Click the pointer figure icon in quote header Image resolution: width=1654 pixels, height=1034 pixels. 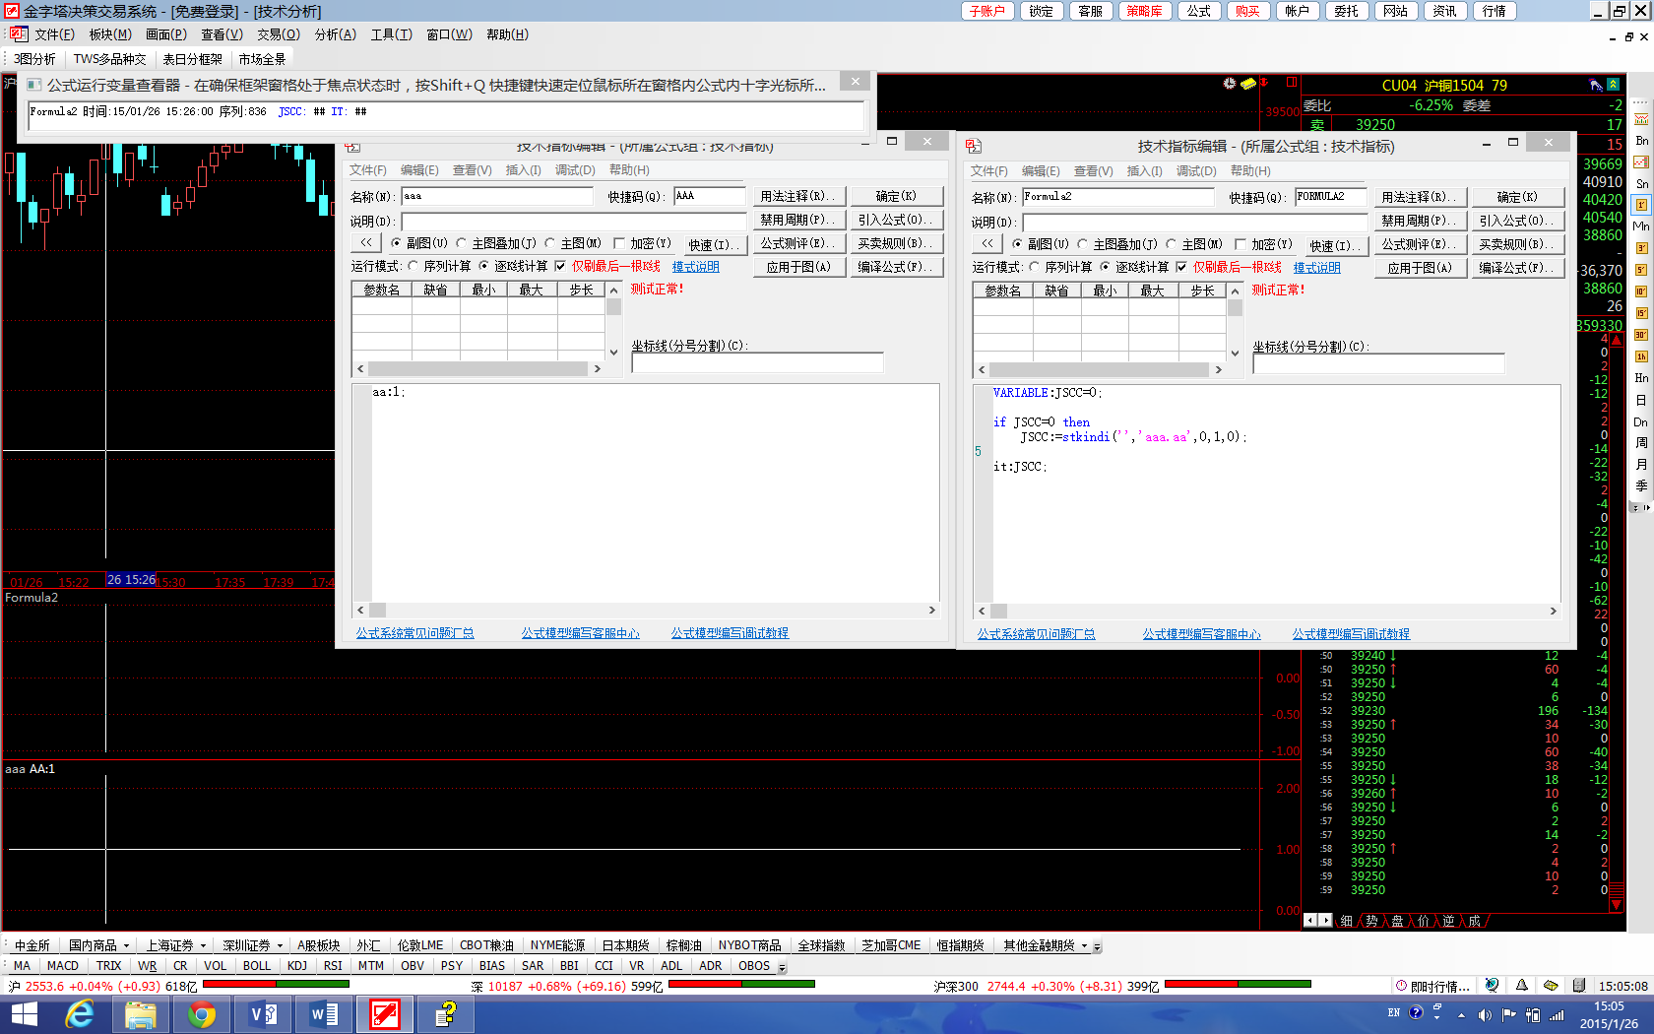pyautogui.click(x=1596, y=85)
